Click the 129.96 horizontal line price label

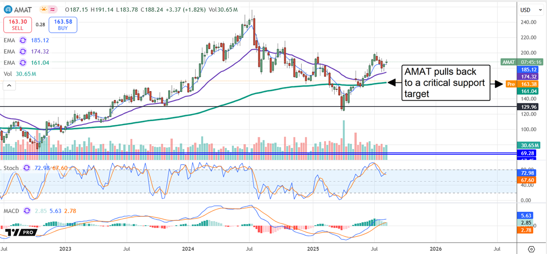click(528, 107)
